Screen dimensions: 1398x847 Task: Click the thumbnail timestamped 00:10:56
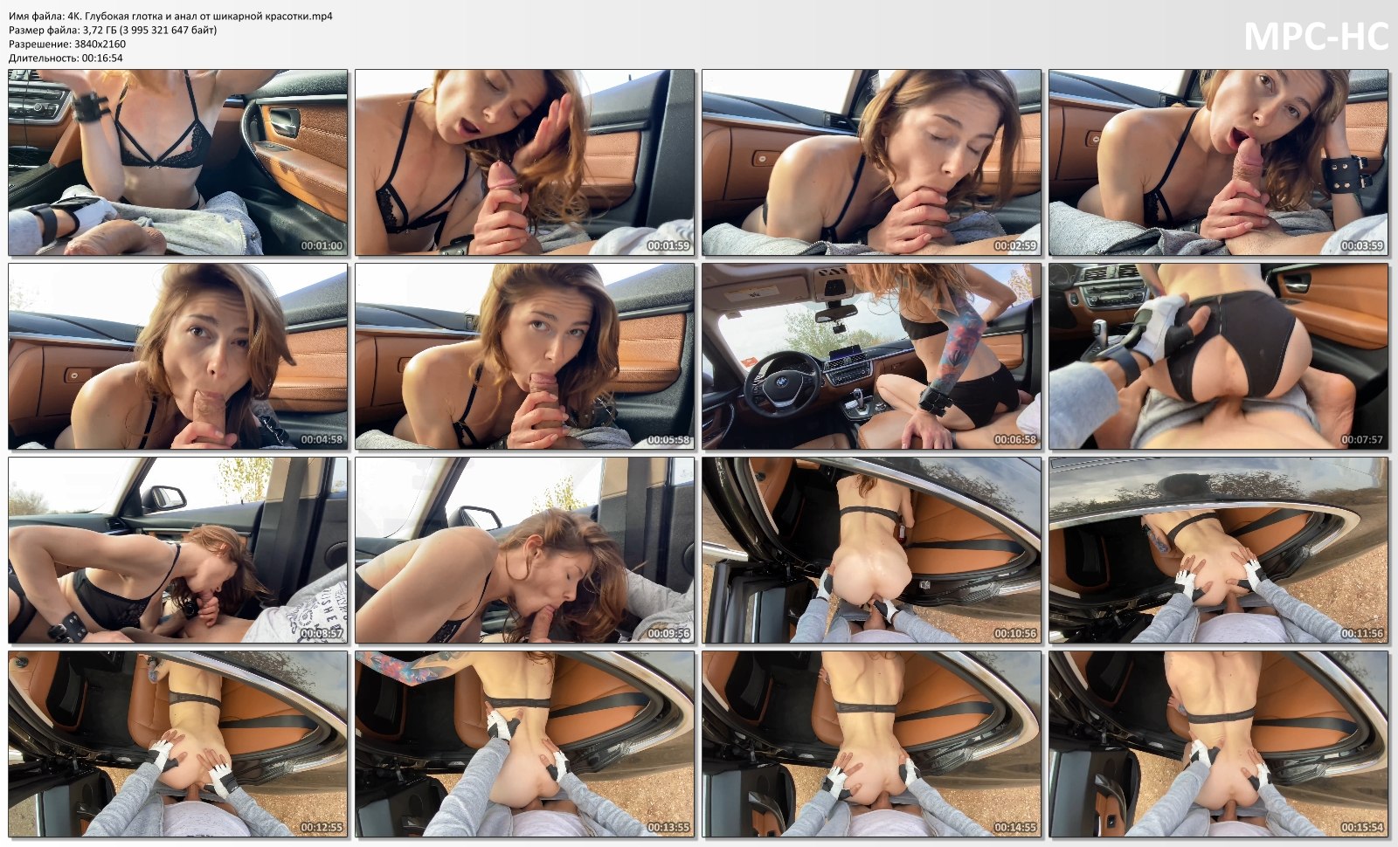(x=871, y=550)
